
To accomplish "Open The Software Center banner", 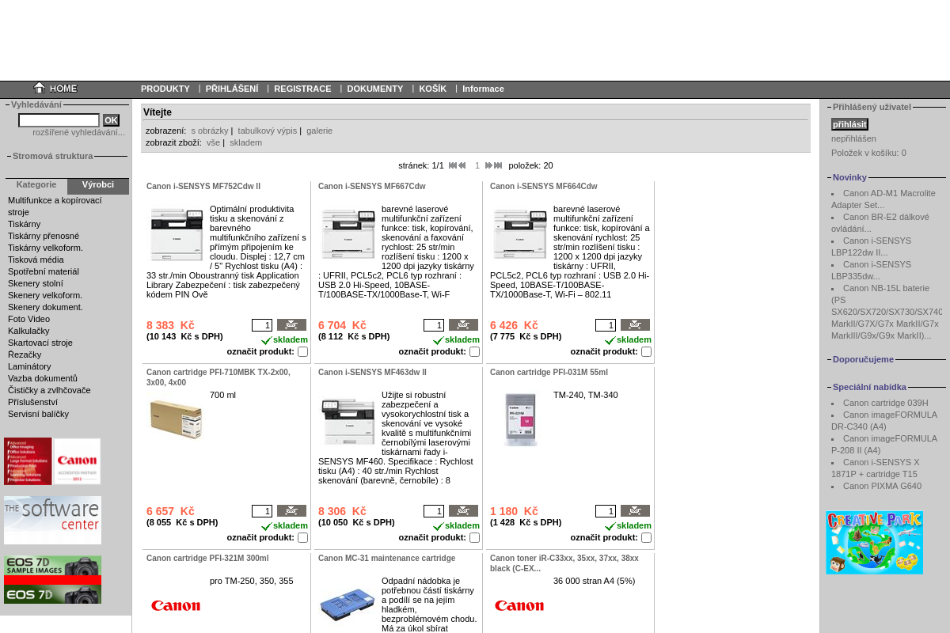I will [52, 520].
